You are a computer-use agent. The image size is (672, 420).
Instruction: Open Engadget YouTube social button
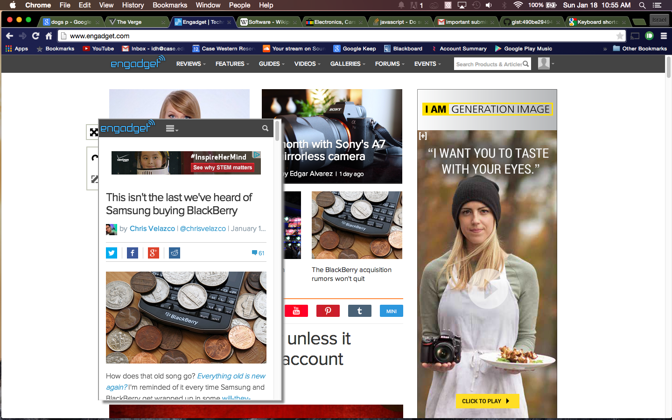pos(296,311)
